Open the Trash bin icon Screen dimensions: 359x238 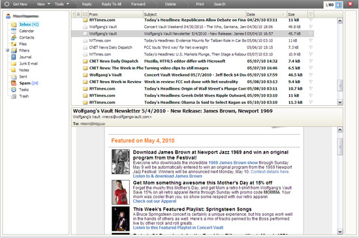pyautogui.click(x=14, y=96)
